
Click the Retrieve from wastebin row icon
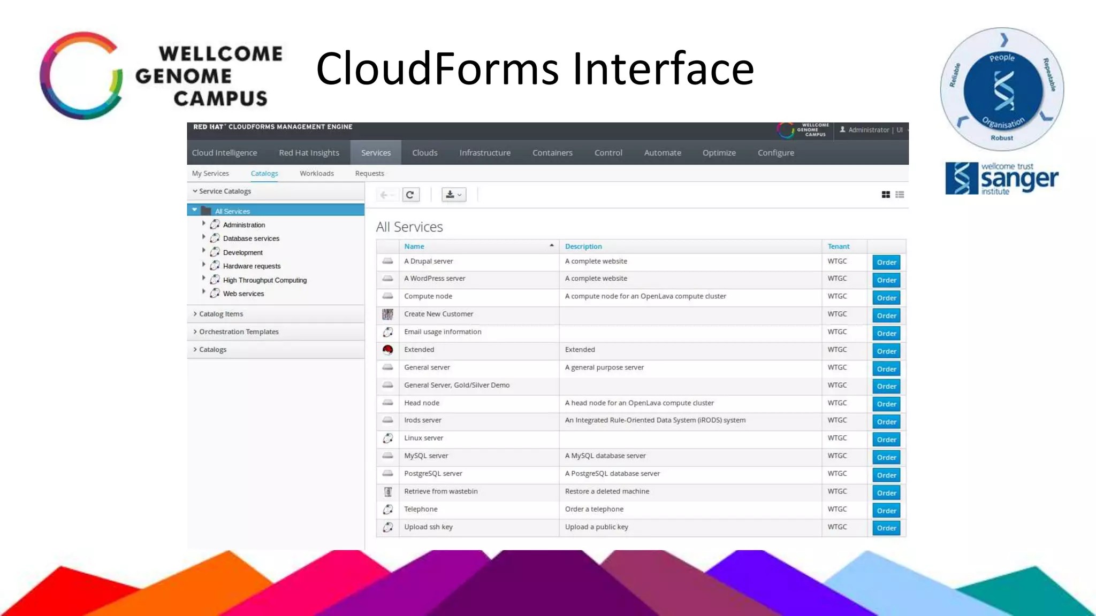tap(388, 491)
